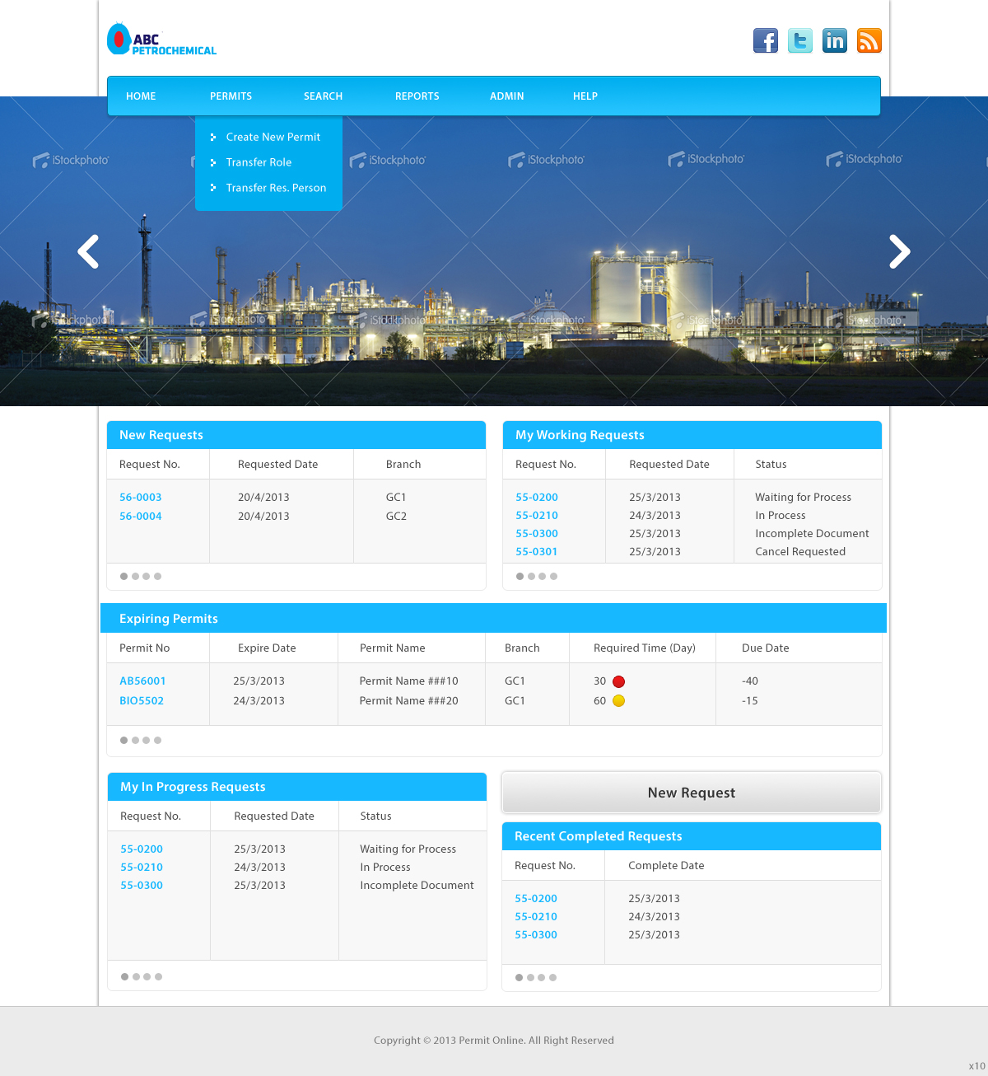
Task: Click the New Request button
Action: pos(691,792)
